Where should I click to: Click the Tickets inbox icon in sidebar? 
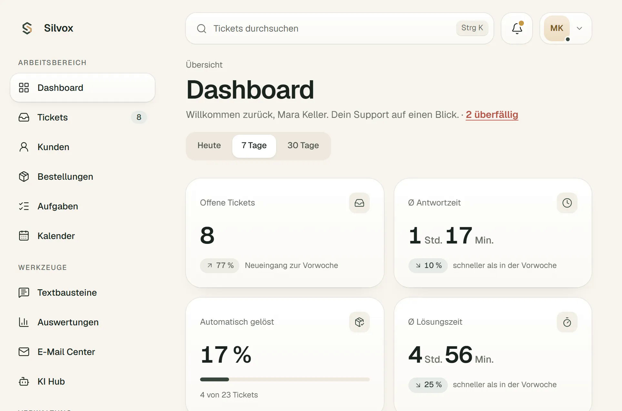(24, 117)
